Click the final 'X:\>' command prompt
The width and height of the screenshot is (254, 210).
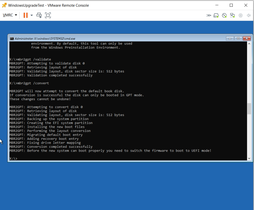(x=13, y=159)
